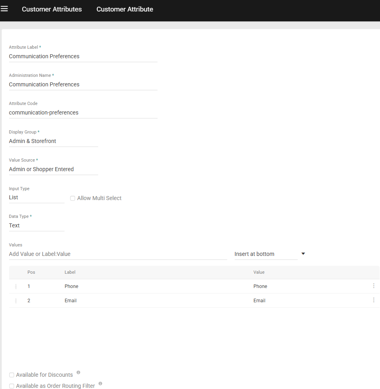Click the Customer Attribute header title
The image size is (380, 389).
coord(125,9)
